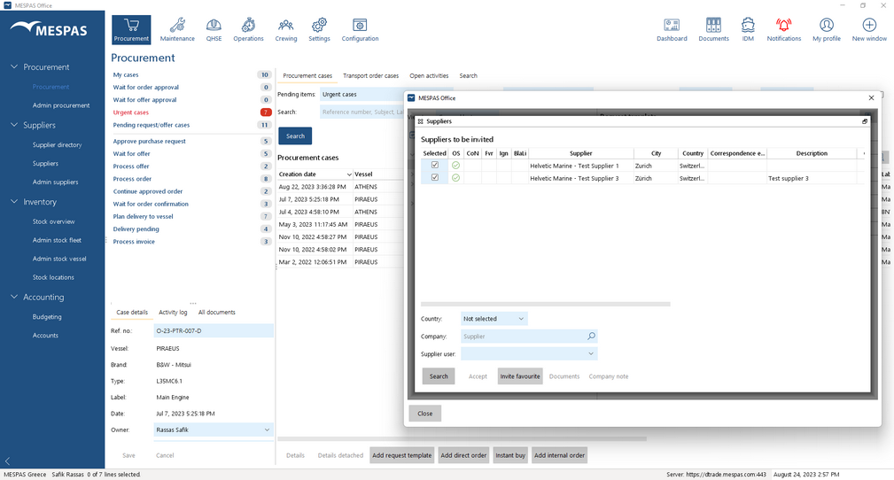Screen dimensions: 894x480
Task: Collapse the Inventory sidebar section
Action: (x=14, y=201)
